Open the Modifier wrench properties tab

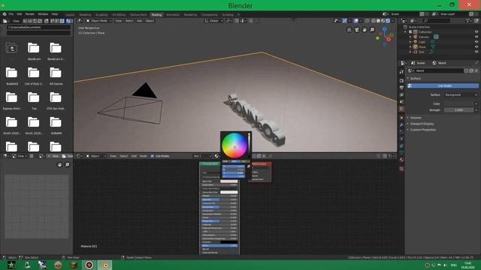[x=401, y=125]
